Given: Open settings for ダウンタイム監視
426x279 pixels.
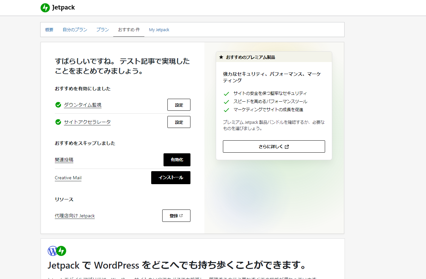Looking at the screenshot, I should pyautogui.click(x=179, y=105).
